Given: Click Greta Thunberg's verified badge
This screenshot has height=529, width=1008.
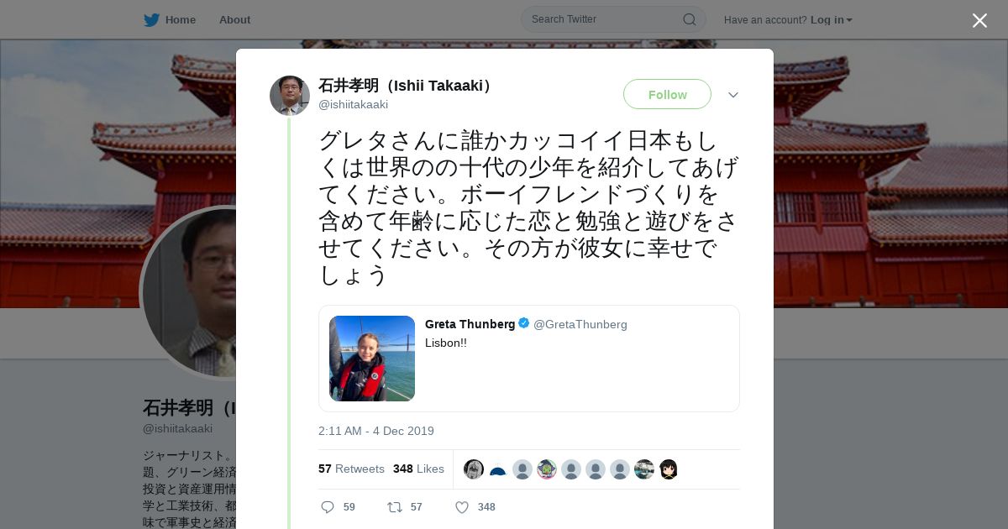Looking at the screenshot, I should tap(524, 323).
